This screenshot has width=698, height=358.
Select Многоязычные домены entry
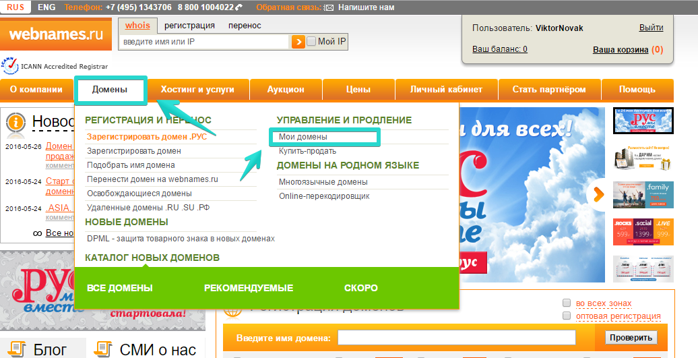point(323,182)
